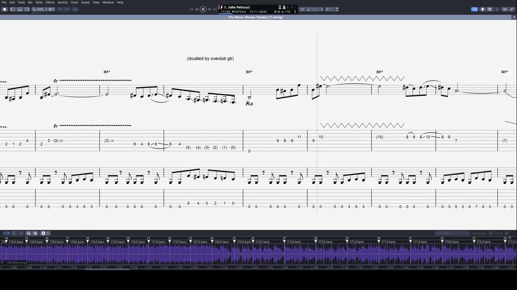Click the time display 01:11 / 06:45
Viewport: 517px width, 290px height.
click(258, 12)
